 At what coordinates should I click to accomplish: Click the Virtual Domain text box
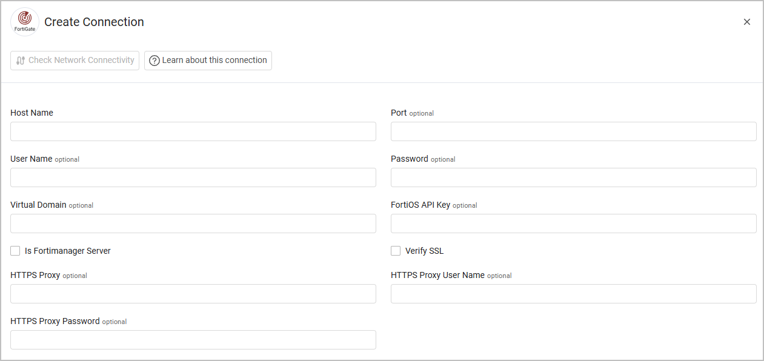click(193, 224)
